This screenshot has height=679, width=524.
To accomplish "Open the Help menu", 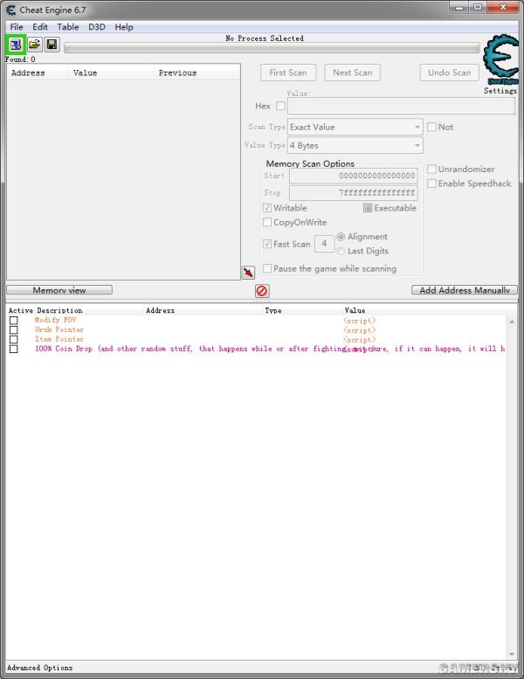I will click(x=124, y=27).
